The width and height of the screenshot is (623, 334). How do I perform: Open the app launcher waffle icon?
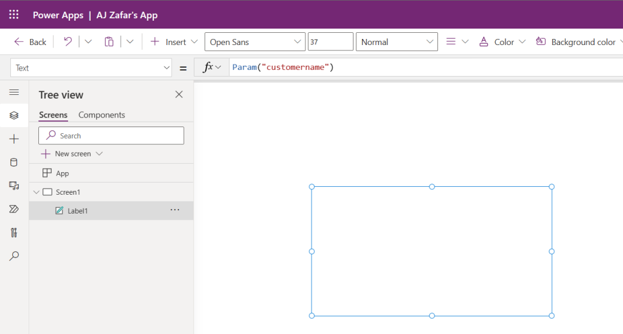tap(14, 15)
